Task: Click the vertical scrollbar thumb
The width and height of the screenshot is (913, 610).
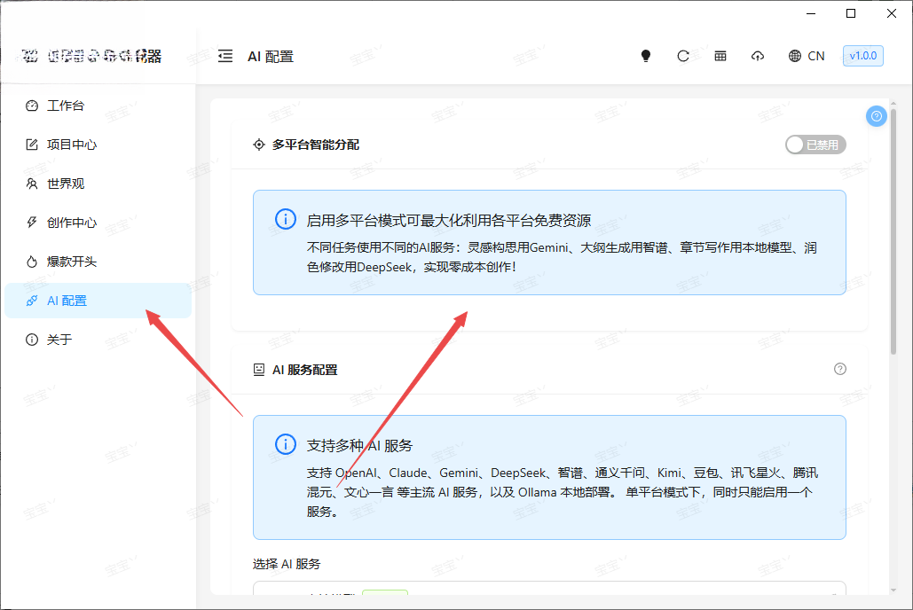Action: 893,231
